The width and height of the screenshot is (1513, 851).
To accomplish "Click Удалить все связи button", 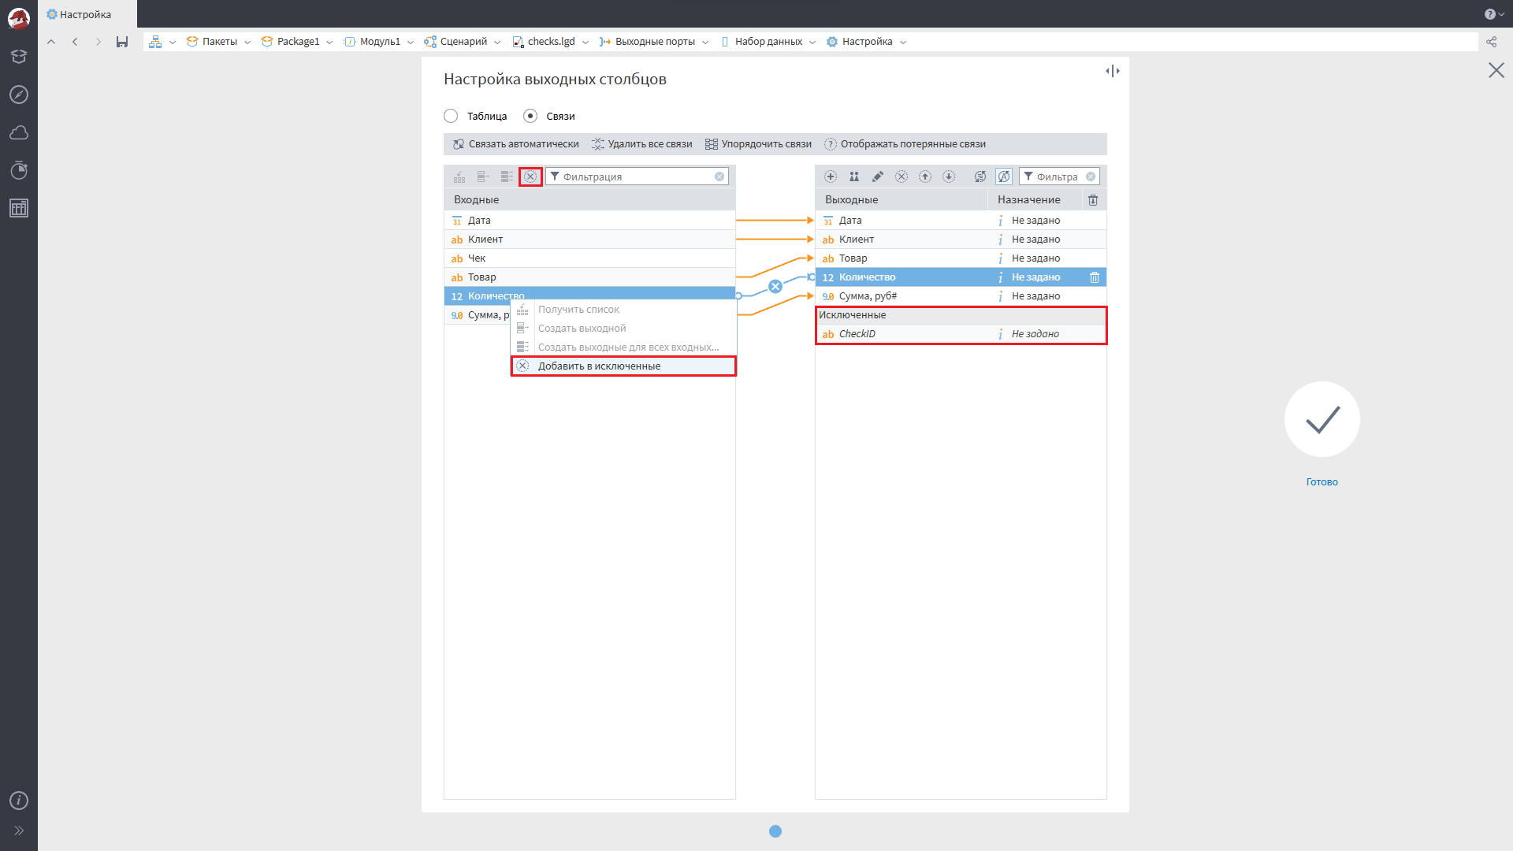I will pos(642,144).
